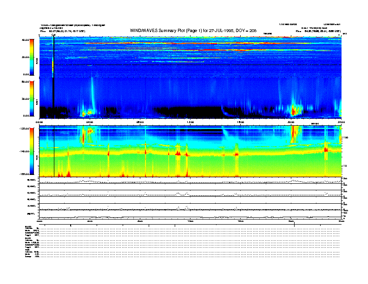
Task: Click the 12:00 tick label below RAD1 spectrogram
Action: [191, 122]
